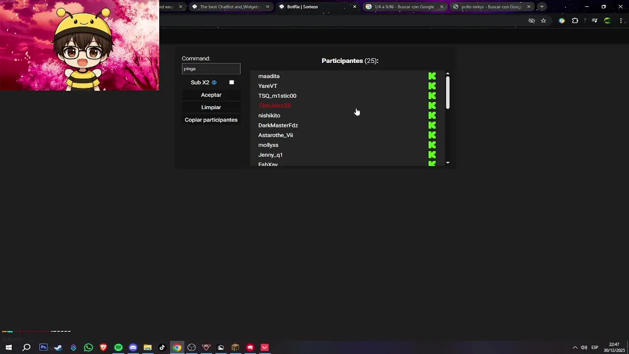Click the Aceptar button
629x354 pixels.
pyautogui.click(x=211, y=95)
